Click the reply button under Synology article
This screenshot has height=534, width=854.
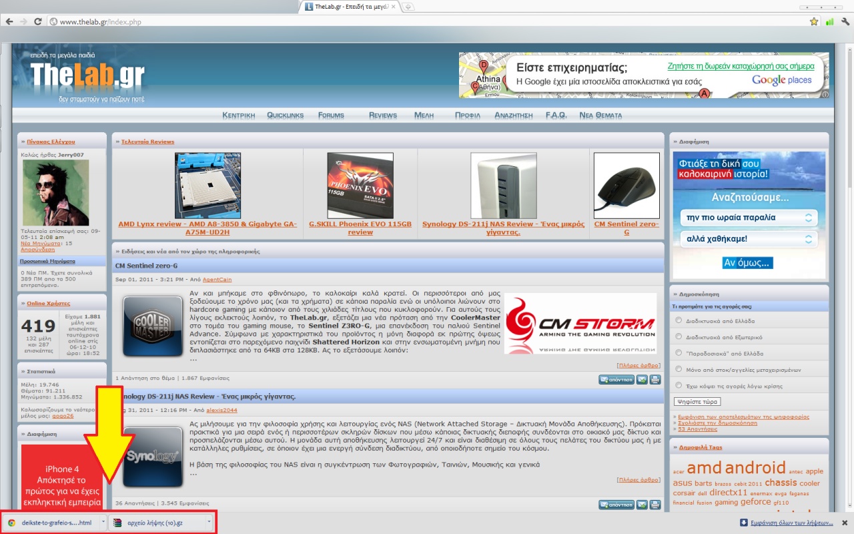coord(616,505)
